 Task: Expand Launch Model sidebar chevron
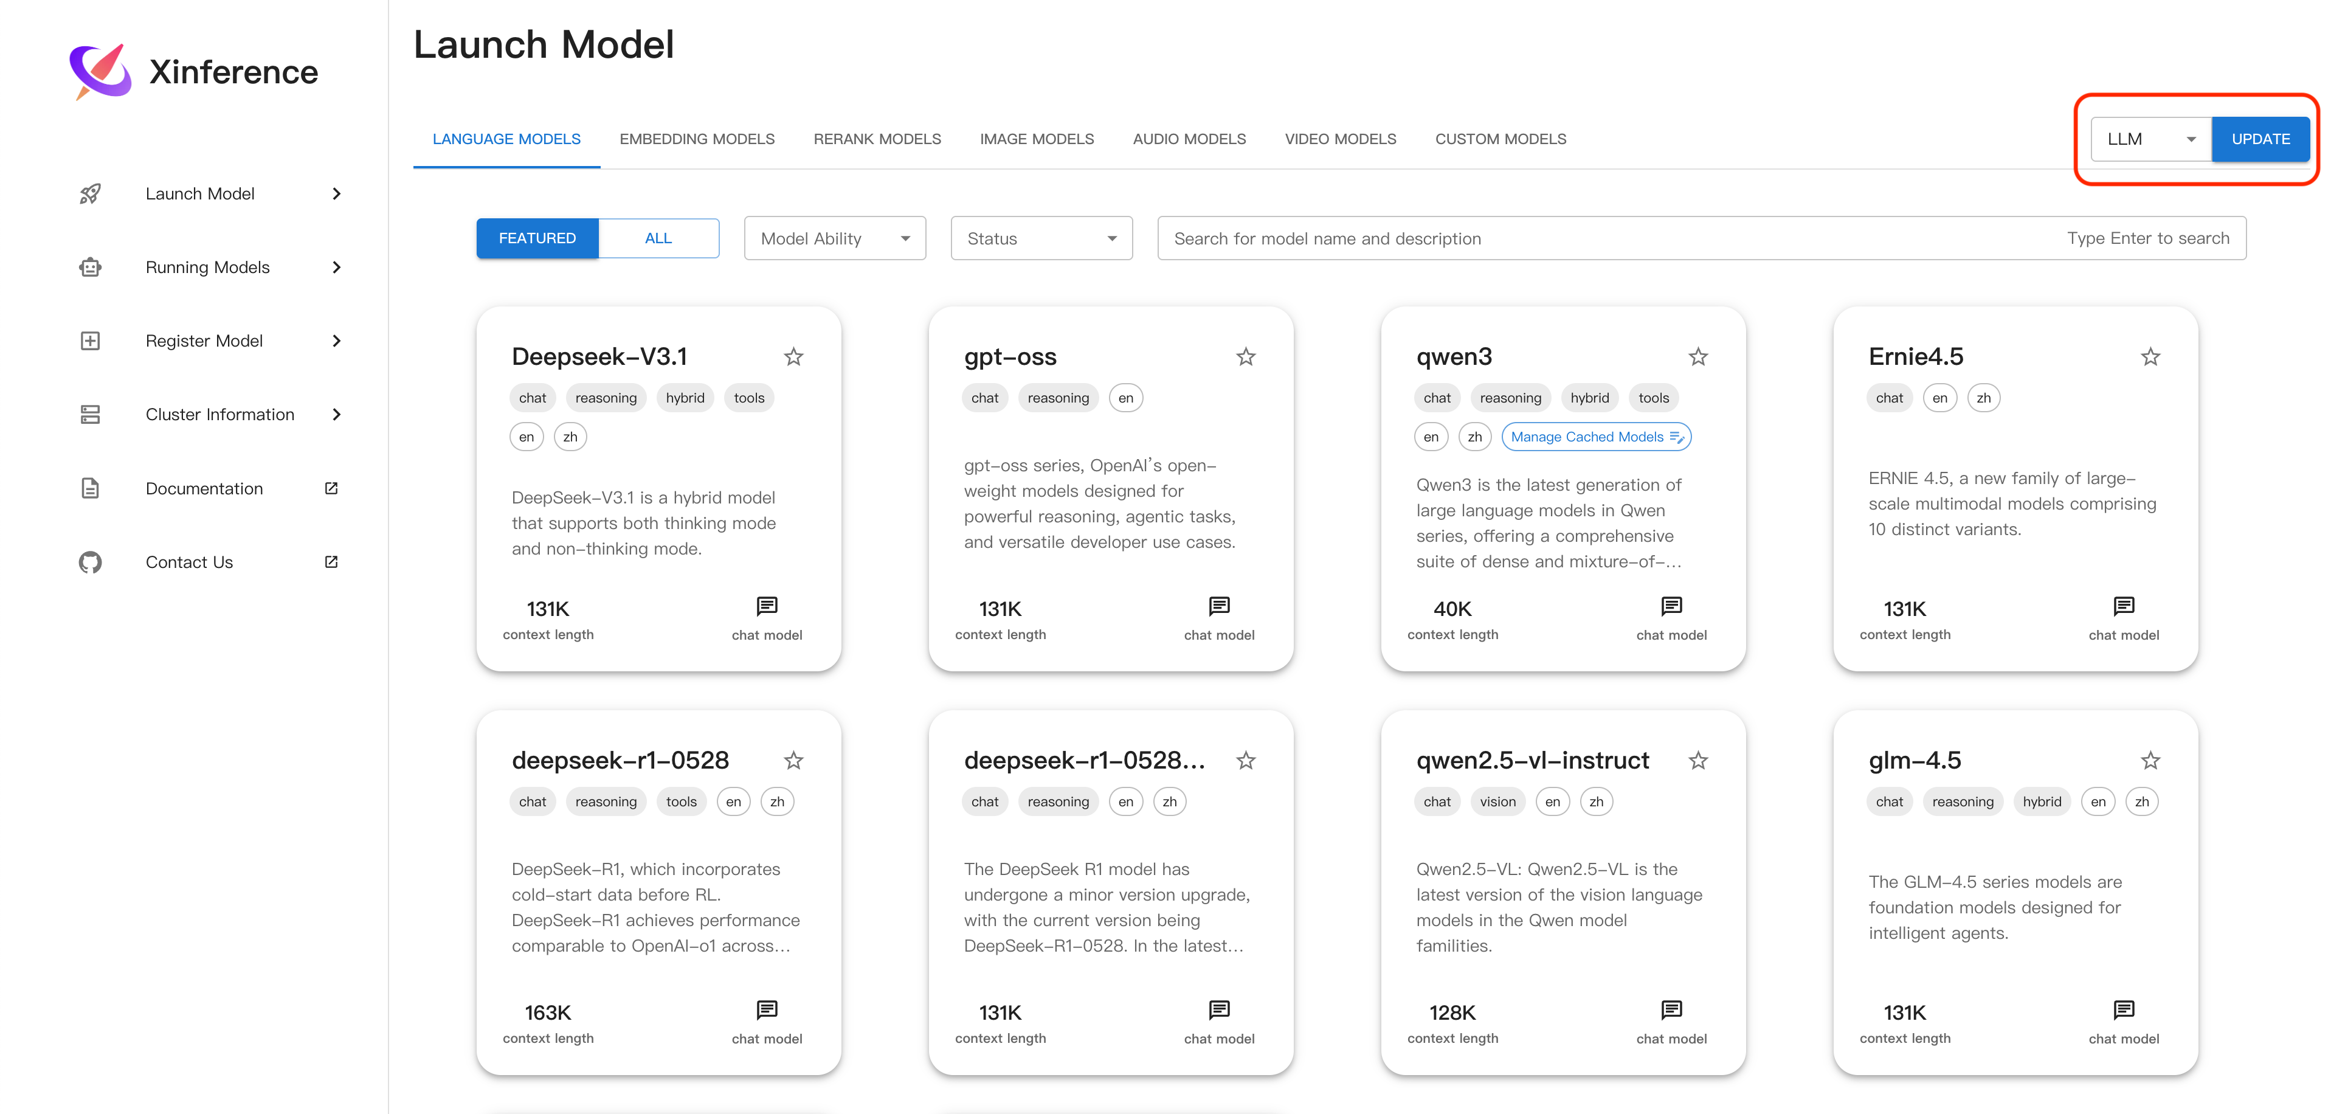click(337, 193)
